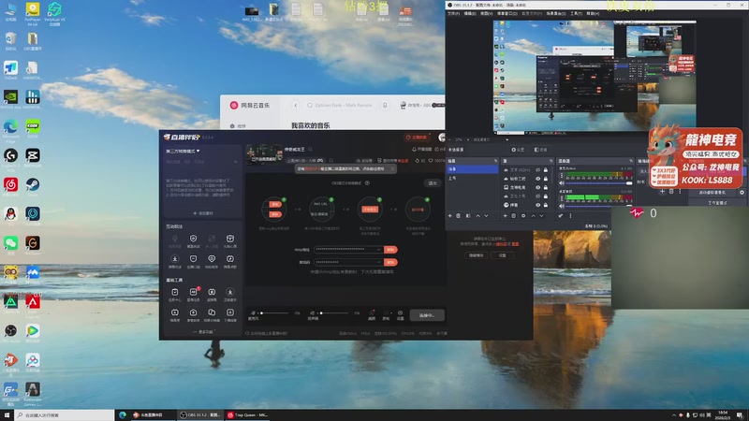Open the QQ penguin desktop icon
Screen dimensions: 749x421
10,216
